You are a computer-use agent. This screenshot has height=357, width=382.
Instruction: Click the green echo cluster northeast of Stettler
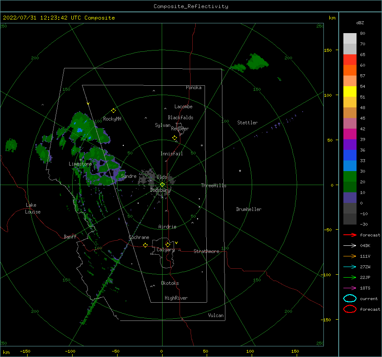(x=257, y=62)
